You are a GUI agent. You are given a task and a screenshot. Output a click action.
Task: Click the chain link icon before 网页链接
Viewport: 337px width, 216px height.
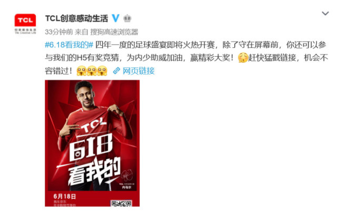pyautogui.click(x=116, y=70)
